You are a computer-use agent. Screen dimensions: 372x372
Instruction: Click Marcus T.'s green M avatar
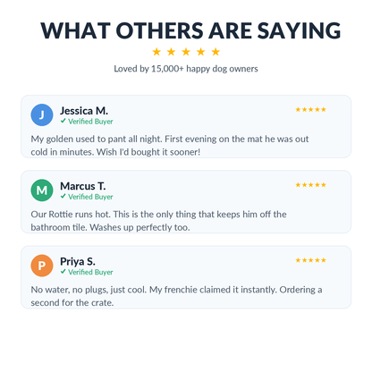click(42, 190)
